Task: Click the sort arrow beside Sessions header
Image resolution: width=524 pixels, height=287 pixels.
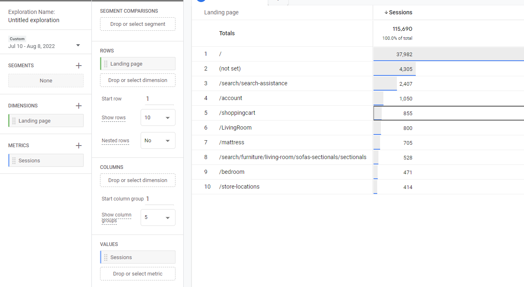Action: [386, 13]
